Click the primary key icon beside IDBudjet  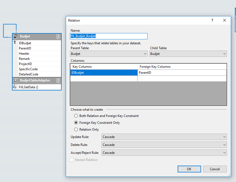tap(15, 43)
